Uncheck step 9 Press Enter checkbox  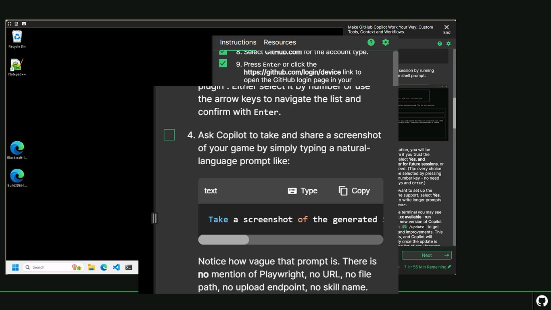coord(223,63)
